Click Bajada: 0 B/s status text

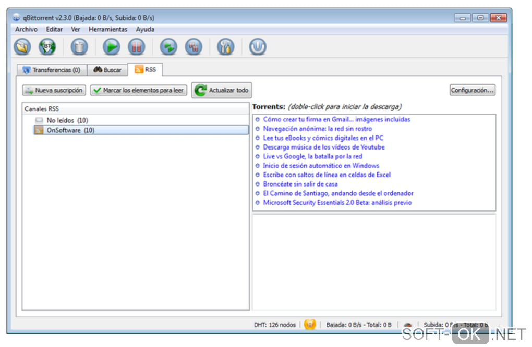[359, 325]
